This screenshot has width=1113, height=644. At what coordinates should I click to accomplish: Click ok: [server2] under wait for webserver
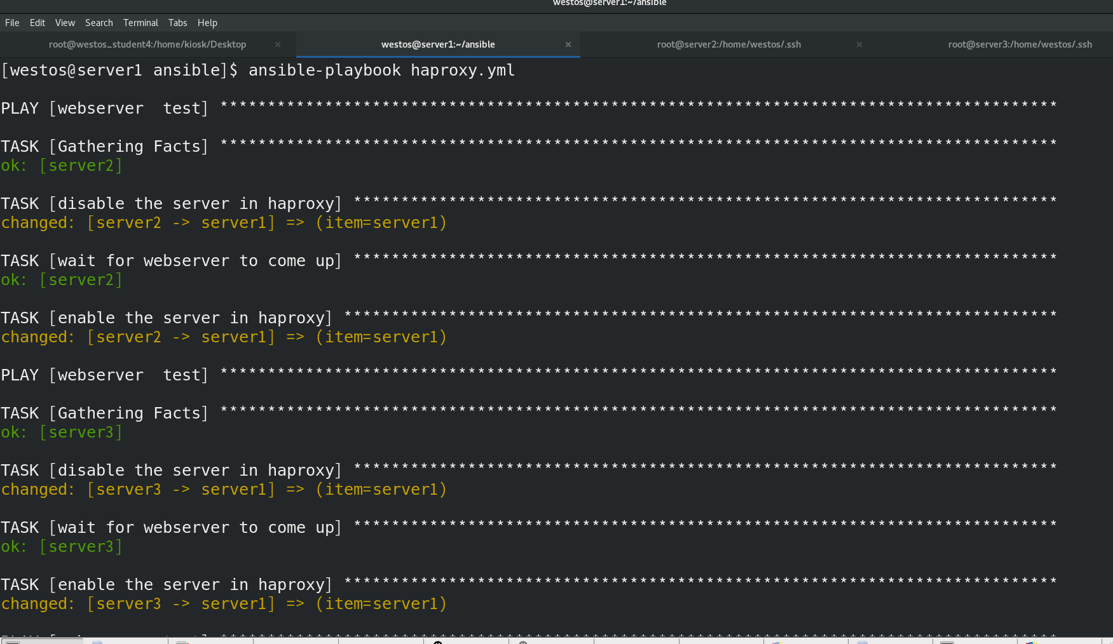[62, 279]
